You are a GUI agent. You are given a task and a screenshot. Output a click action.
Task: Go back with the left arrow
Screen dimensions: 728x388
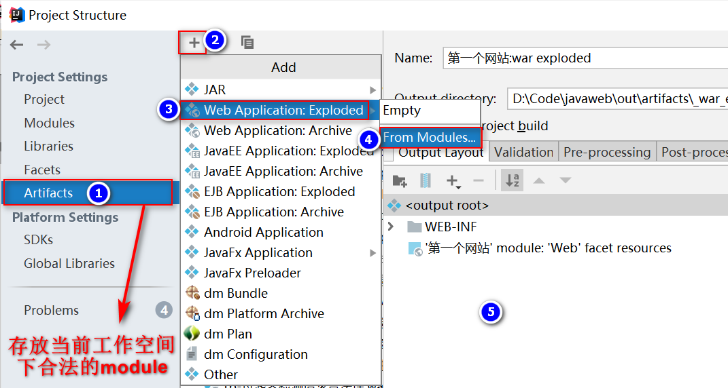point(17,45)
